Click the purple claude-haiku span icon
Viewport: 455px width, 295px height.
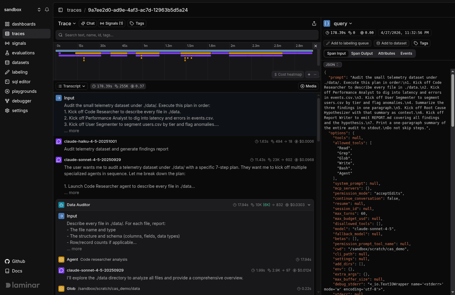(59, 141)
